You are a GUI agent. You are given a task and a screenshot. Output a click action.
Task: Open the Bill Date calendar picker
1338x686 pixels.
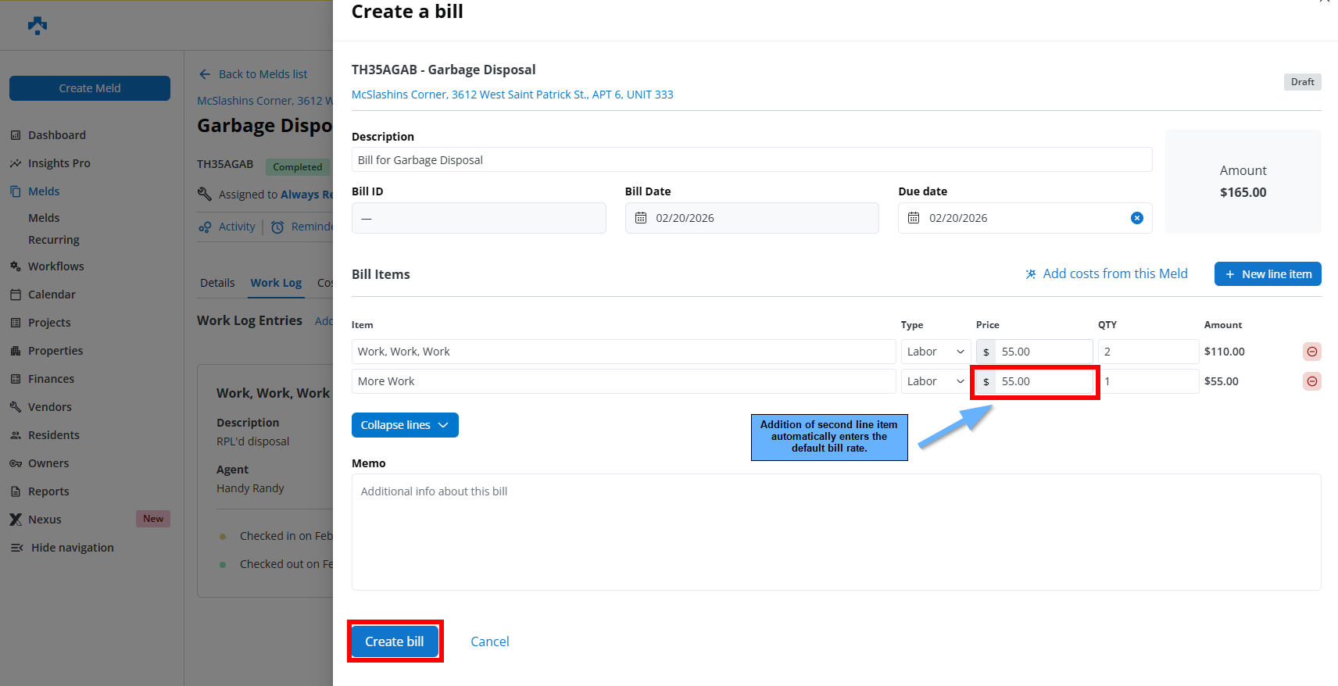point(641,218)
